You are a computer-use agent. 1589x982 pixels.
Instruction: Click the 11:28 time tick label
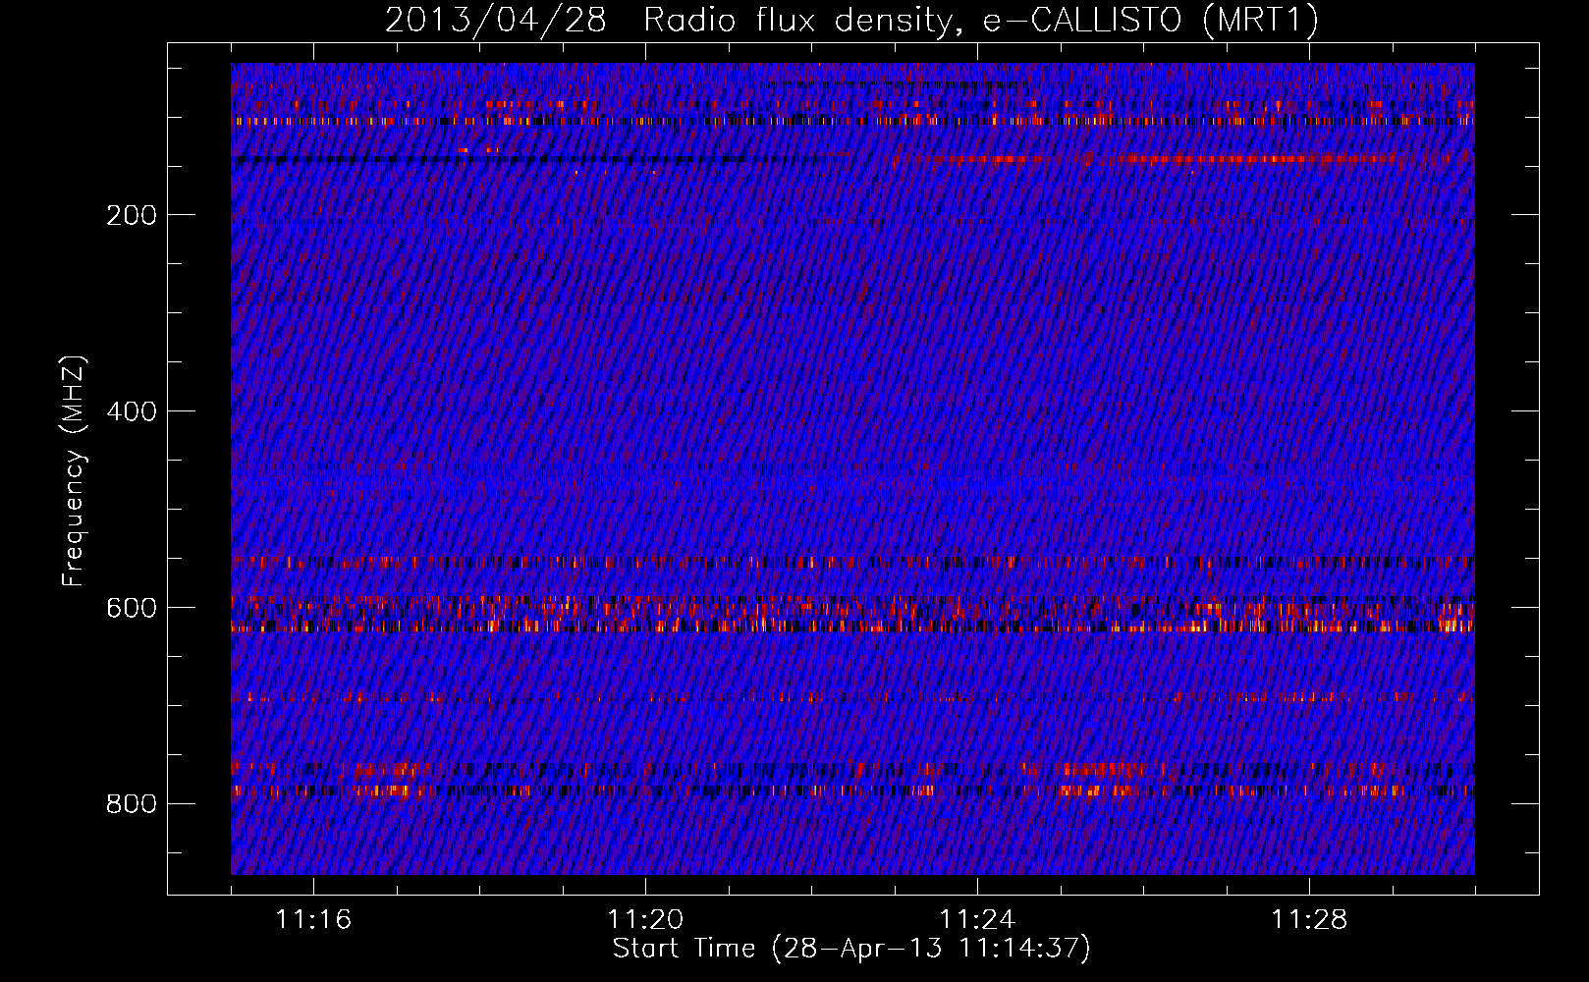click(1309, 919)
